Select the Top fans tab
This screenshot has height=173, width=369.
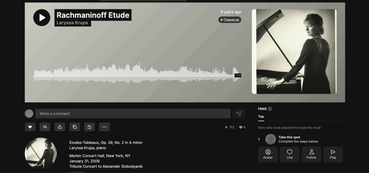(261, 117)
